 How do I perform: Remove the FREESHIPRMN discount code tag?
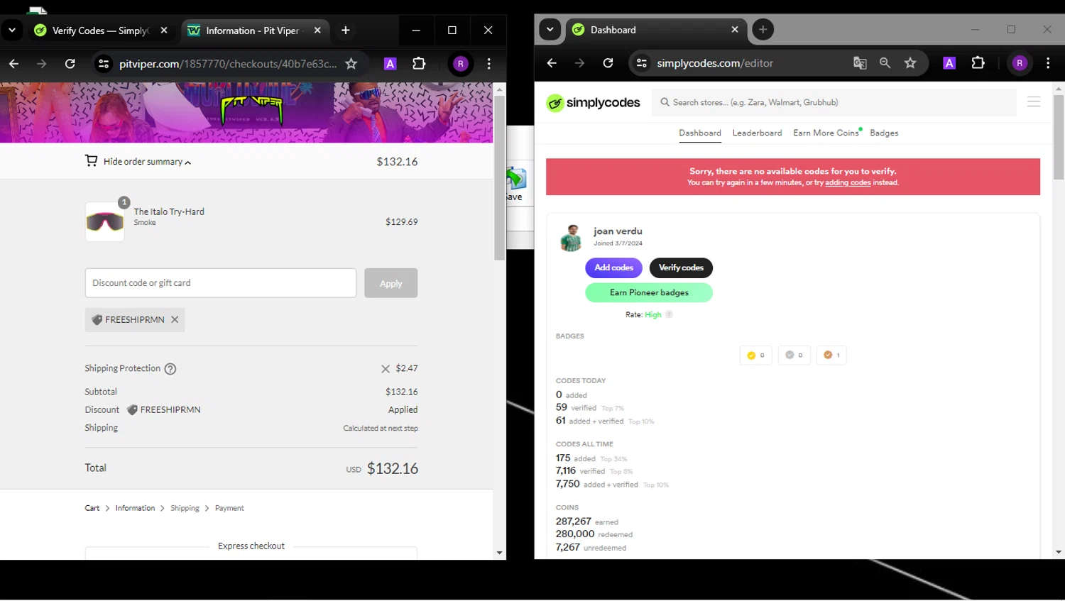(x=175, y=320)
